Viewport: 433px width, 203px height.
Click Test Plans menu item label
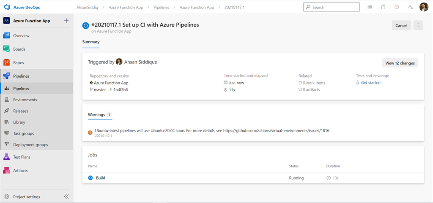tap(22, 157)
